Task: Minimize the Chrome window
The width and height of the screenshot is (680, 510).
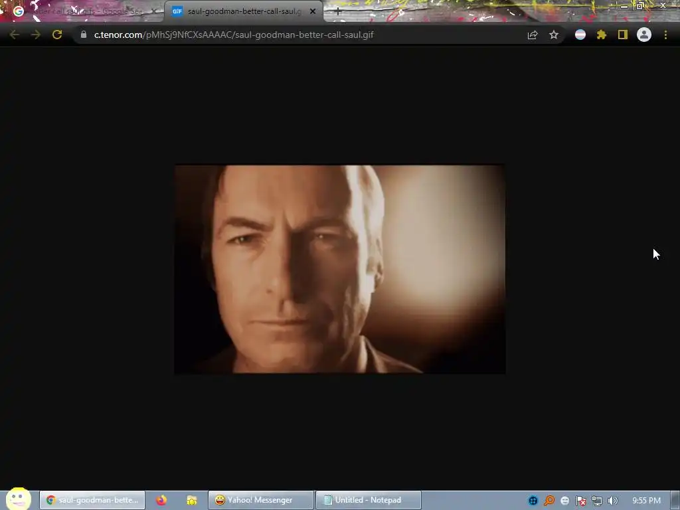Action: tap(624, 6)
